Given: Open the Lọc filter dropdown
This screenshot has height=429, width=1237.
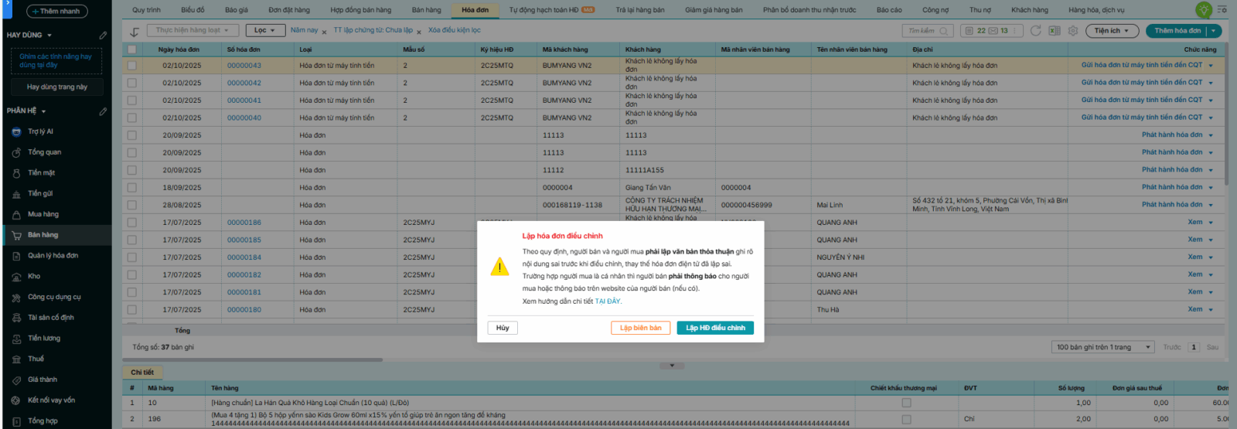Looking at the screenshot, I should point(264,31).
